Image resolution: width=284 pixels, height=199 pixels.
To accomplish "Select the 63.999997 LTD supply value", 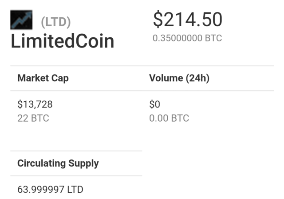I will coord(50,190).
